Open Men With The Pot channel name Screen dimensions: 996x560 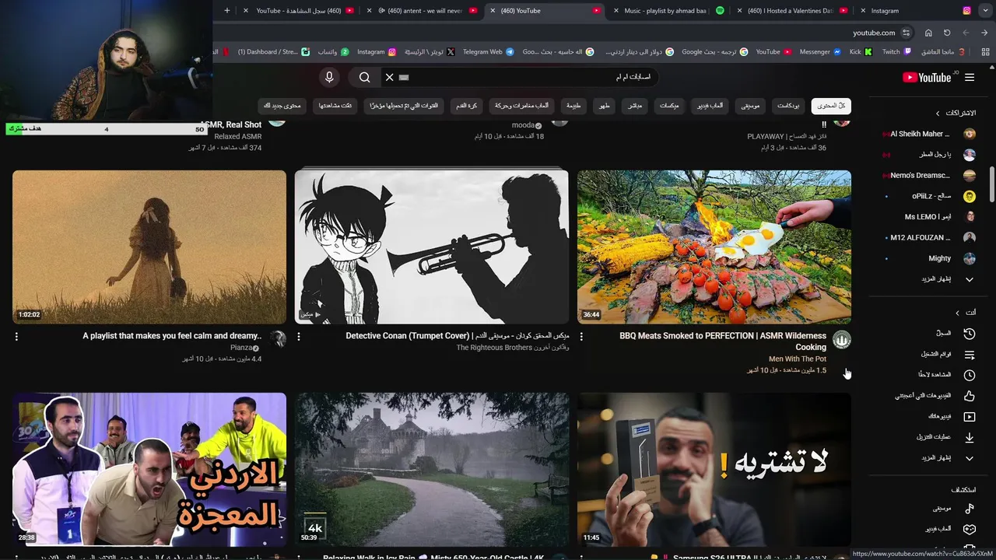point(798,359)
